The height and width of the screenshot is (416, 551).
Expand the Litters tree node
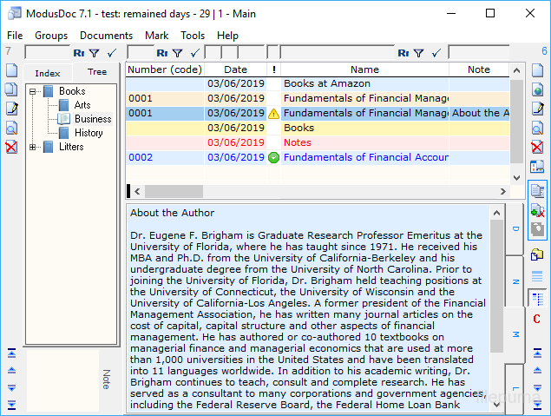[32, 147]
